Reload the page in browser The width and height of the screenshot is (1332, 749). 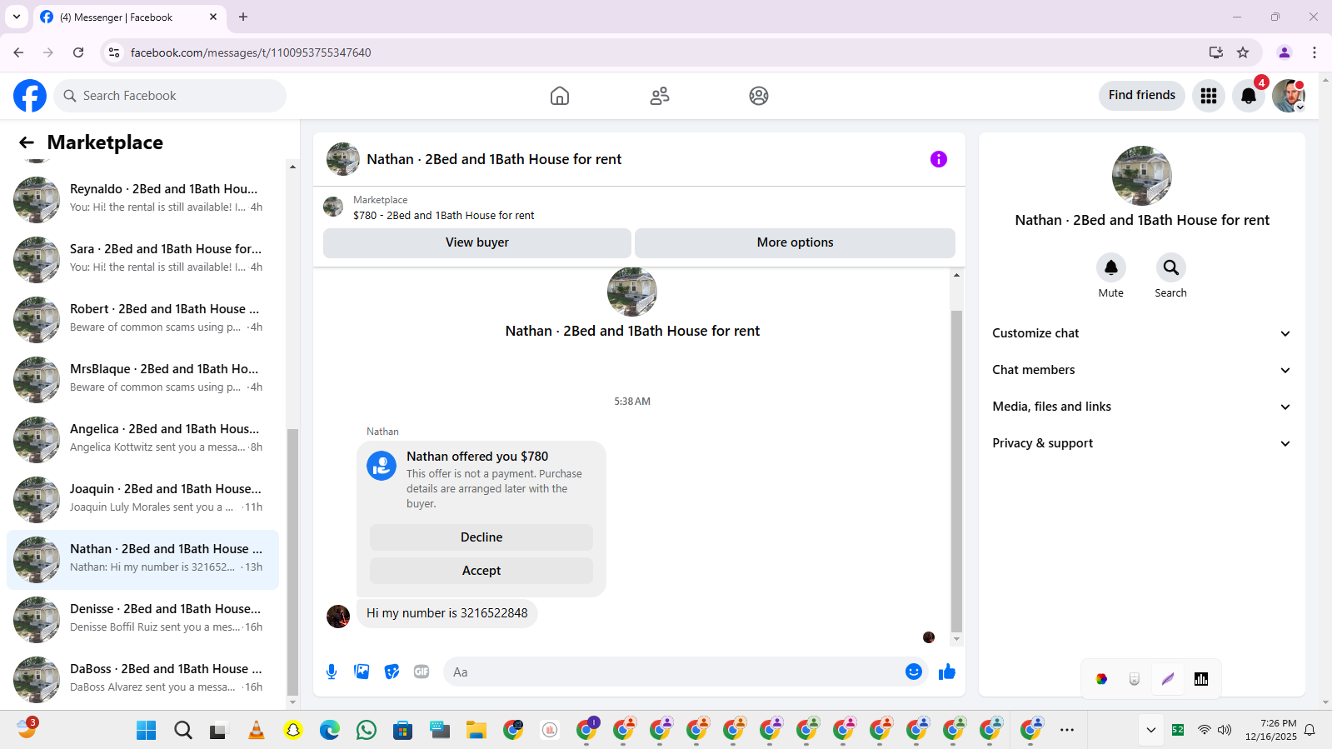78,52
